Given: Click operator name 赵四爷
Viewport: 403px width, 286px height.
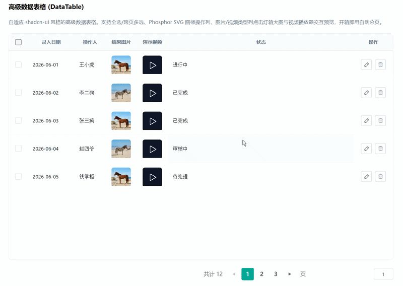Looking at the screenshot, I should [87, 149].
